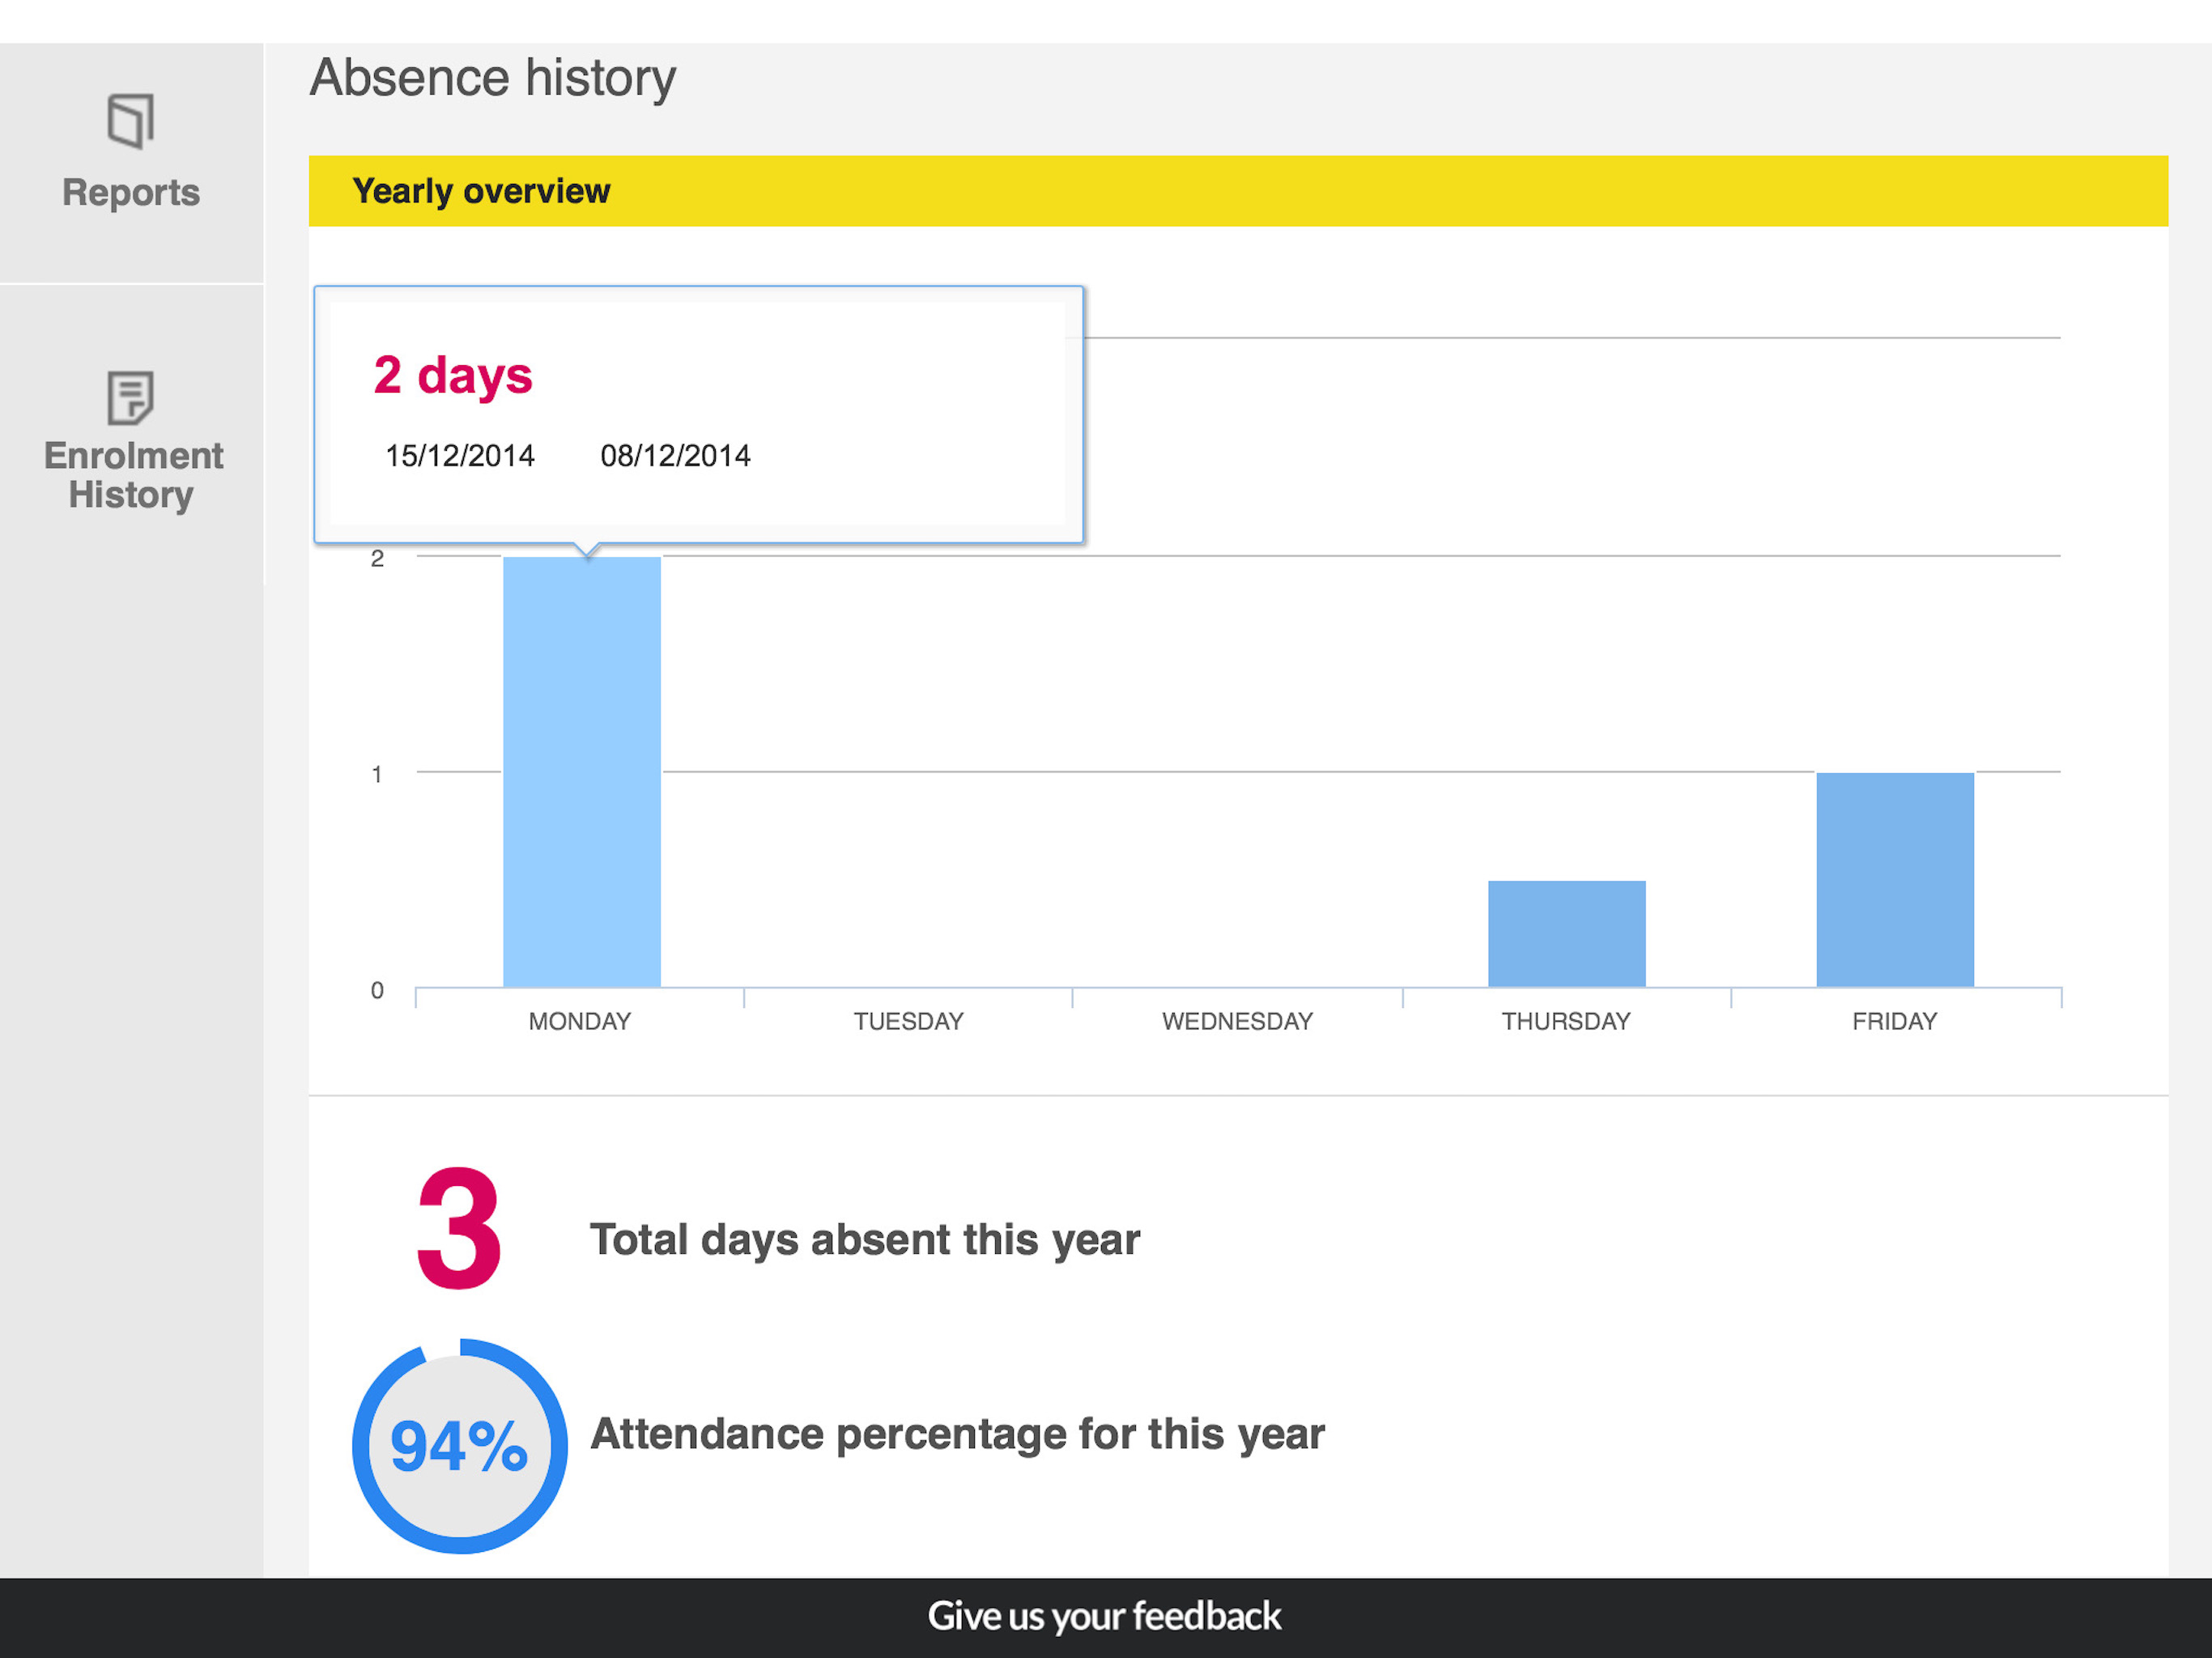Viewport: 2212px width, 1658px height.
Task: Click the THURSDAY axis label
Action: pos(1565,1021)
